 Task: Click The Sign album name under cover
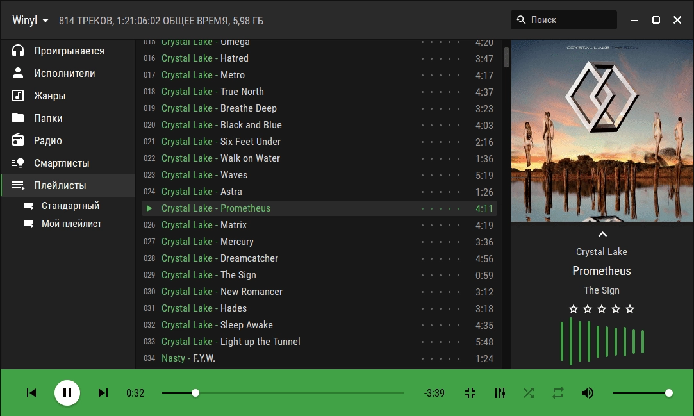pyautogui.click(x=602, y=290)
